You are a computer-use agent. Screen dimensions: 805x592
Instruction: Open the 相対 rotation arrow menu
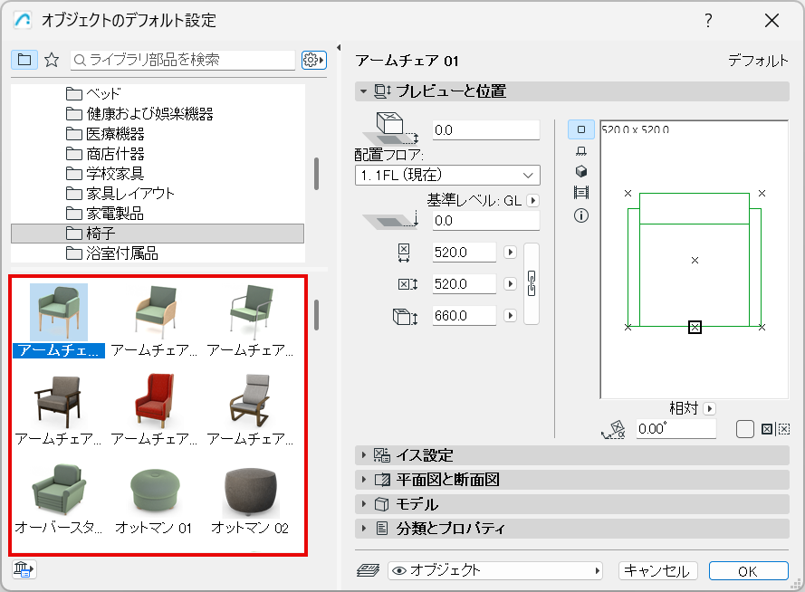(x=710, y=409)
